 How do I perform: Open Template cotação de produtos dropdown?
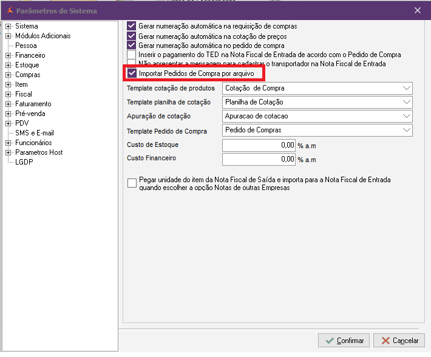pos(317,88)
